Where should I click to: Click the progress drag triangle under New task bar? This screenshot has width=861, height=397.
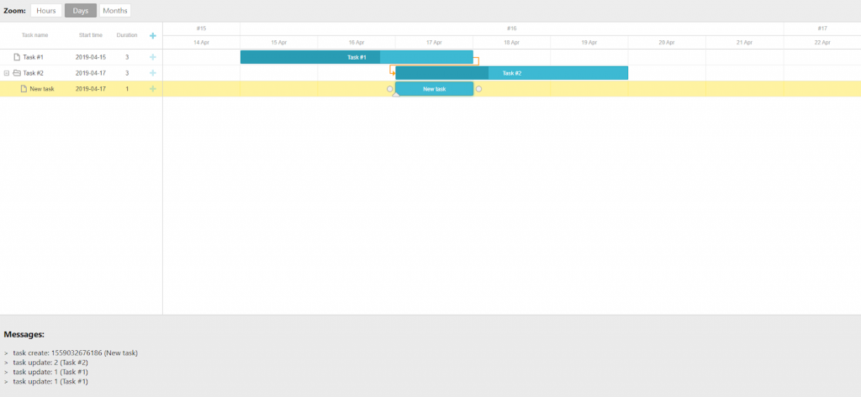(x=396, y=95)
